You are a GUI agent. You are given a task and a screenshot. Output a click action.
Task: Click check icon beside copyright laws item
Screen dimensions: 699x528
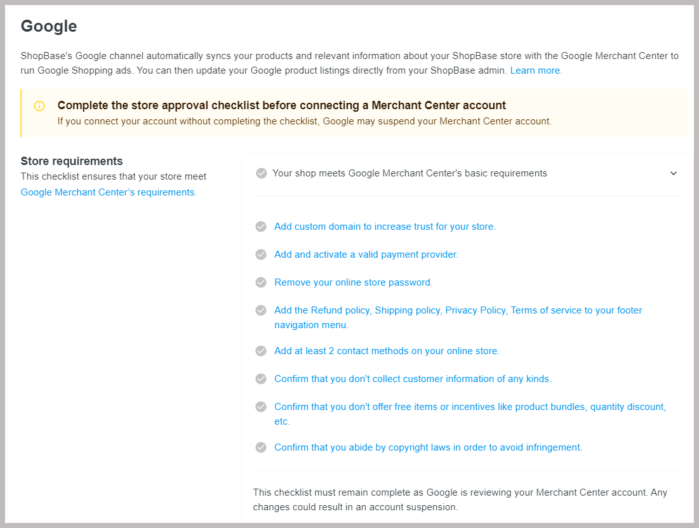click(x=261, y=447)
